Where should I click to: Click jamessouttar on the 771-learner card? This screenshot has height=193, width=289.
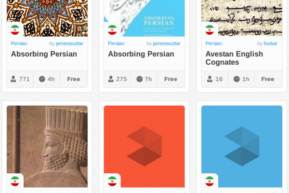pyautogui.click(x=69, y=43)
